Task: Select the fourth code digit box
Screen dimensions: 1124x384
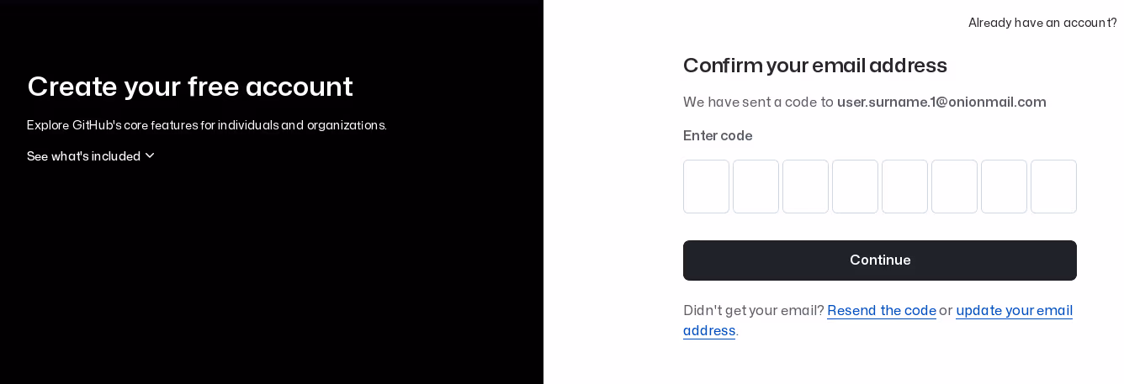Action: coord(855,187)
